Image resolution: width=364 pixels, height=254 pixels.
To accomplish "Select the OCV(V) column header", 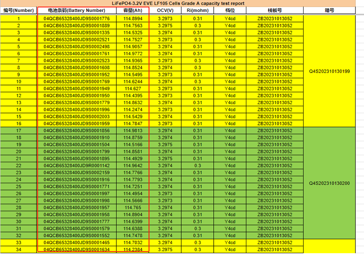I will pos(165,10).
